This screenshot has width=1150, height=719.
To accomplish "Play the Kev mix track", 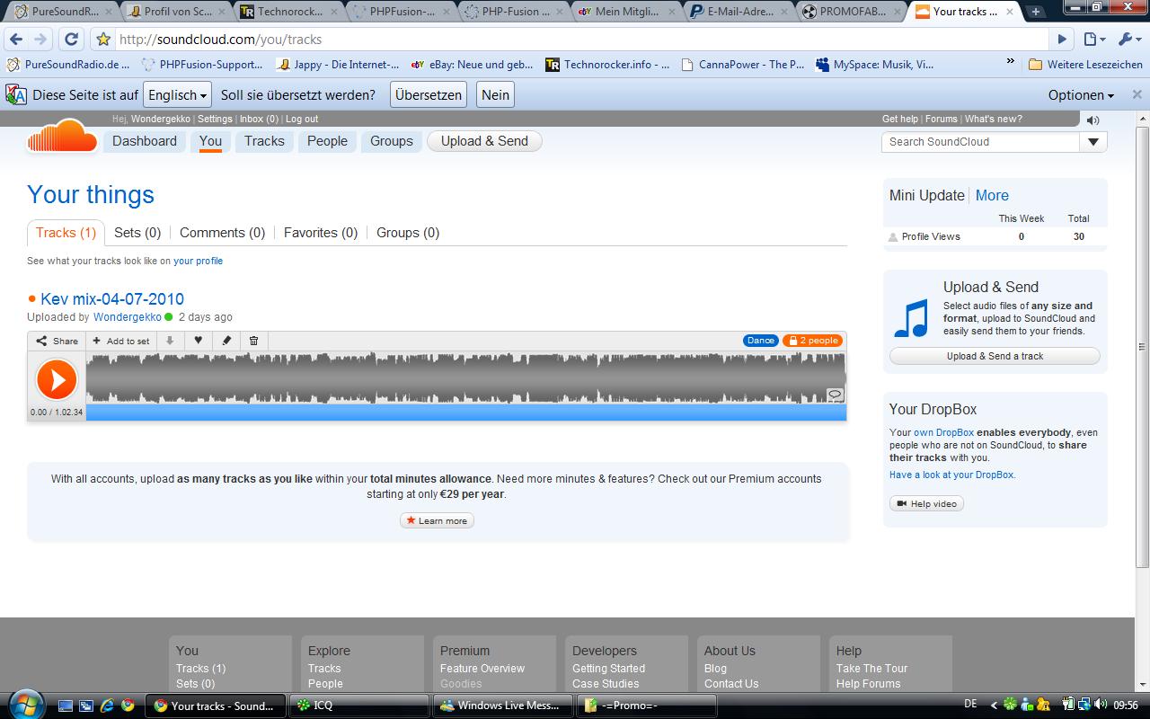I will click(57, 379).
